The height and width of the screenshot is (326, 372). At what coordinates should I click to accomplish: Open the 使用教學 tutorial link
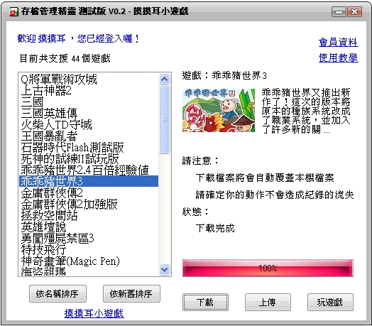coord(339,58)
